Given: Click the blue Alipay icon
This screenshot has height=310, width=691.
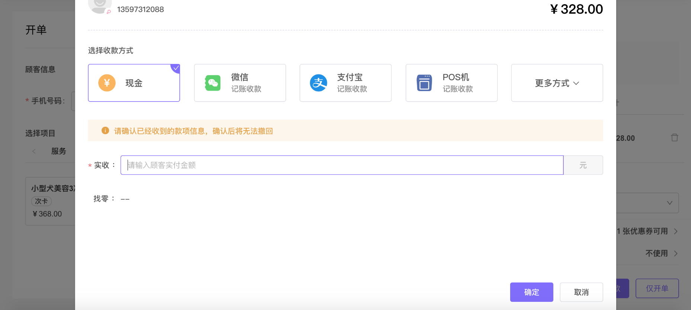Looking at the screenshot, I should click(x=319, y=83).
